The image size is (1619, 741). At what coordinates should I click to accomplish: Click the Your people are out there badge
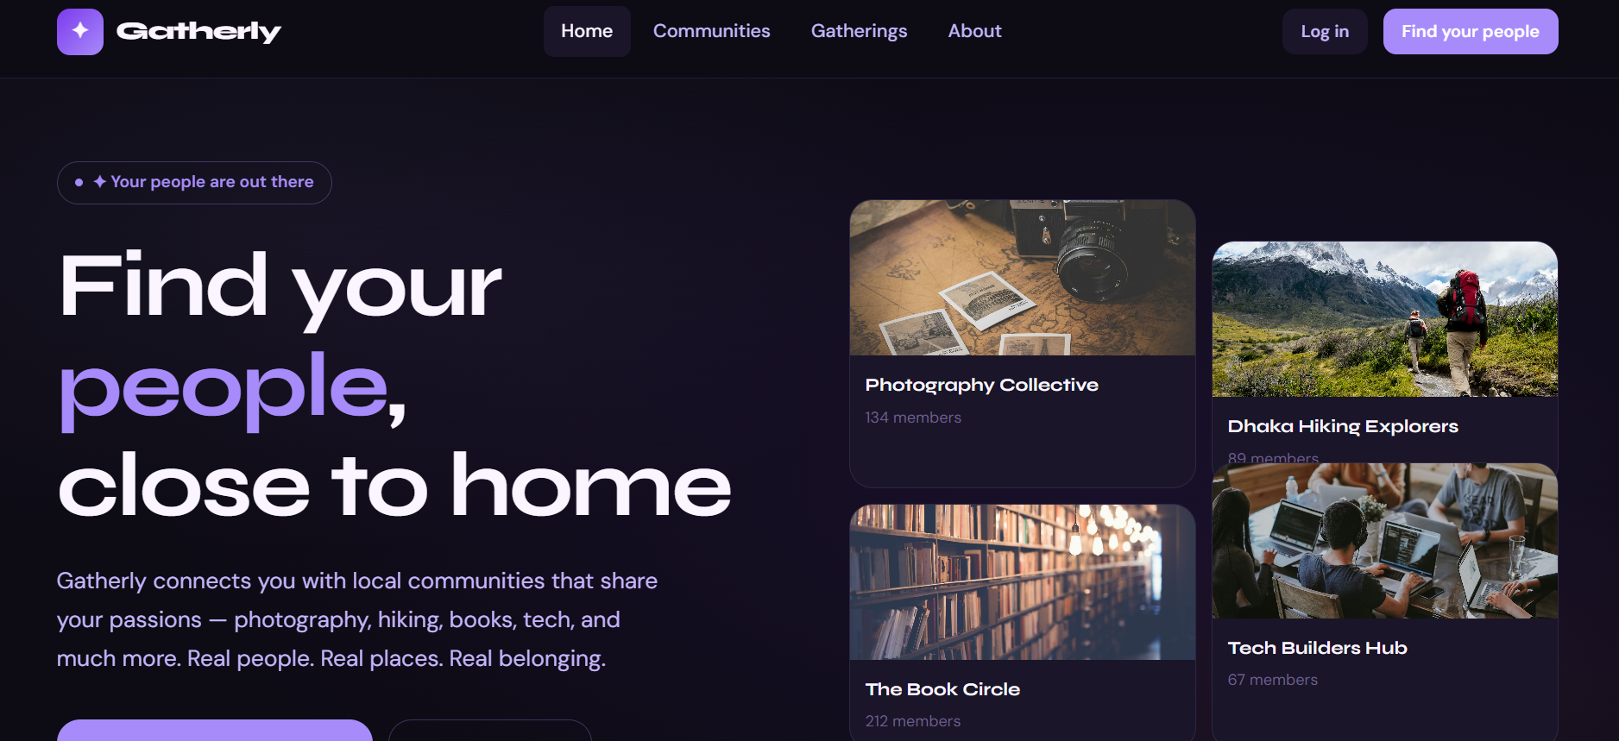click(x=194, y=183)
